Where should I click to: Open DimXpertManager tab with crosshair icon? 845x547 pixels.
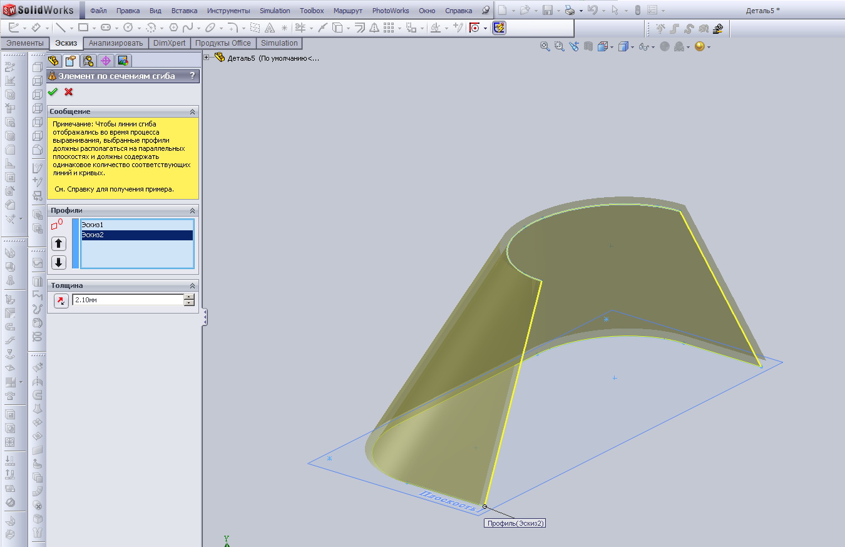click(106, 61)
